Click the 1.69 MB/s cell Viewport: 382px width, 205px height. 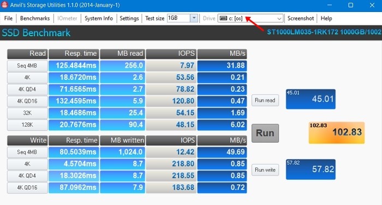222,113
